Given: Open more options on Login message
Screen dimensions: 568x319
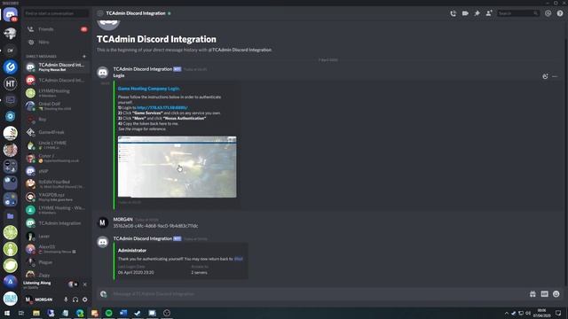Looking at the screenshot, I should [x=555, y=76].
